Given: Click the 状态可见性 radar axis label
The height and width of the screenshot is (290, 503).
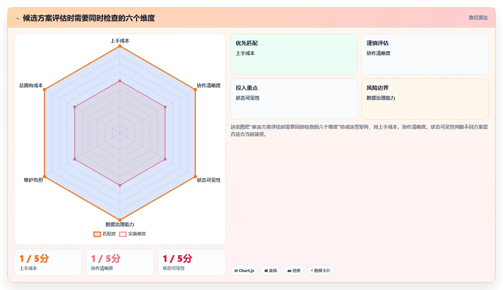Looking at the screenshot, I should [x=209, y=180].
